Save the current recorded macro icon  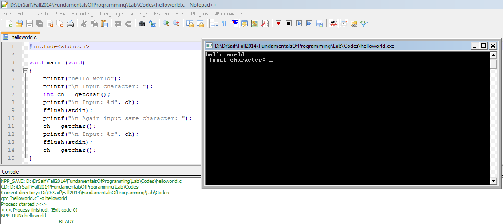[x=320, y=23]
